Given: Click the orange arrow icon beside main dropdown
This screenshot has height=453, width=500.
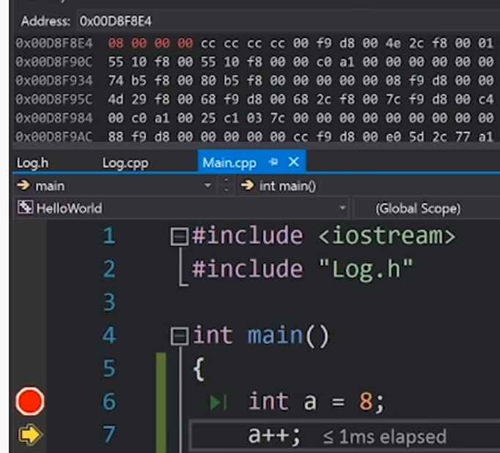Looking at the screenshot, I should tap(24, 185).
